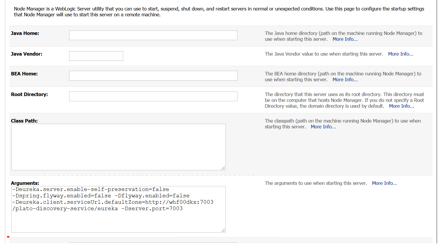441x248 pixels.
Task: Click the Arguments textarea resize grip
Action: (223, 230)
